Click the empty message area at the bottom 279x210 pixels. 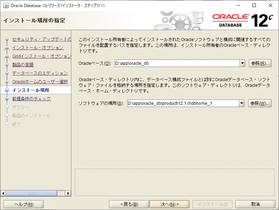tap(175, 182)
